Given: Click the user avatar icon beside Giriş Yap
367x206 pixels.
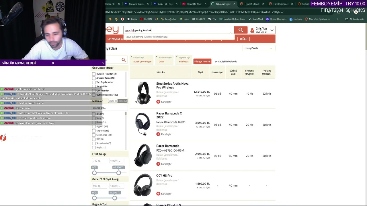Looking at the screenshot, I should (x=252, y=30).
